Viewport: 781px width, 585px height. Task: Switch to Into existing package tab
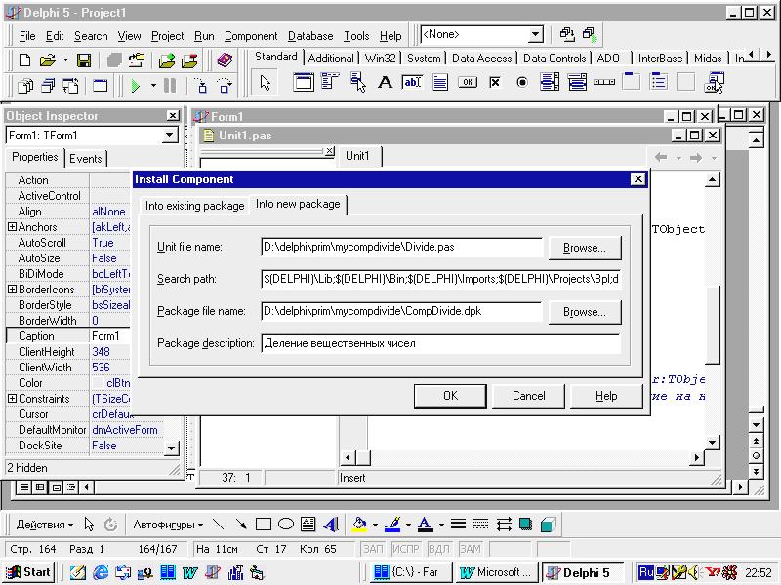pyautogui.click(x=194, y=206)
